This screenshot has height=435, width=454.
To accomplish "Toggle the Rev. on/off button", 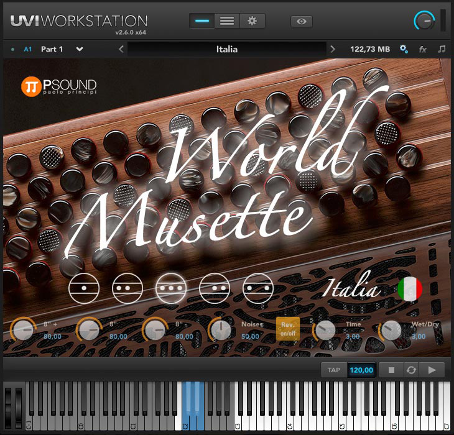I will pyautogui.click(x=288, y=329).
